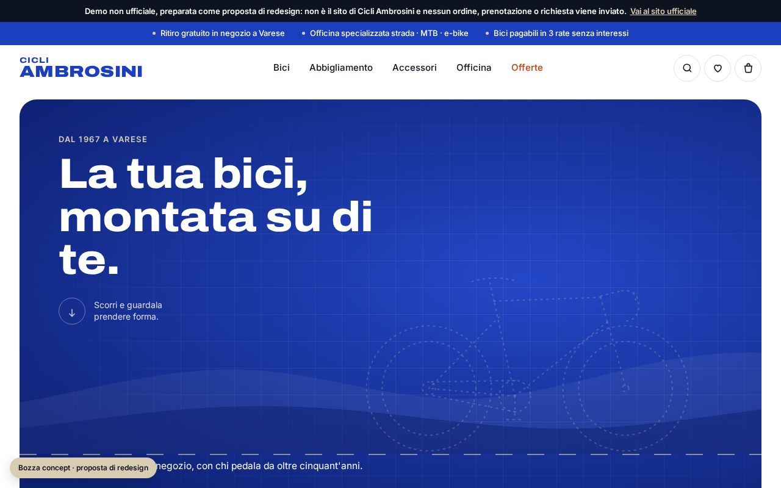Visit the Offerte page
The image size is (781, 488).
pyautogui.click(x=527, y=68)
